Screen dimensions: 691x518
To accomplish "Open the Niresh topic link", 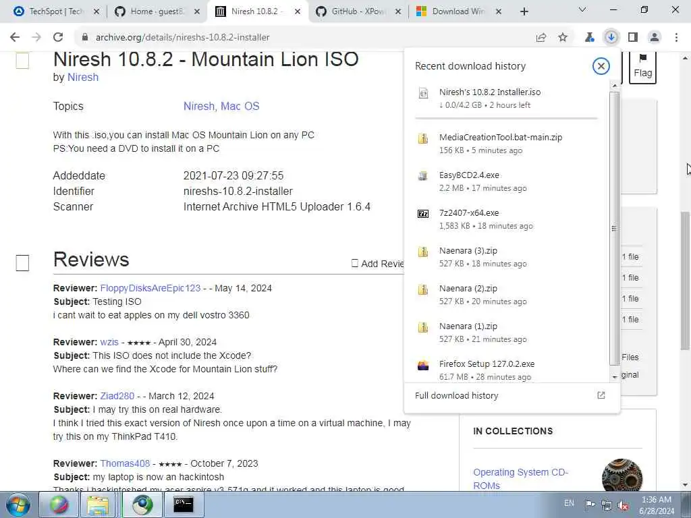I will (199, 106).
